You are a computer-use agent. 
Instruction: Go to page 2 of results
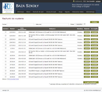point(10,79)
